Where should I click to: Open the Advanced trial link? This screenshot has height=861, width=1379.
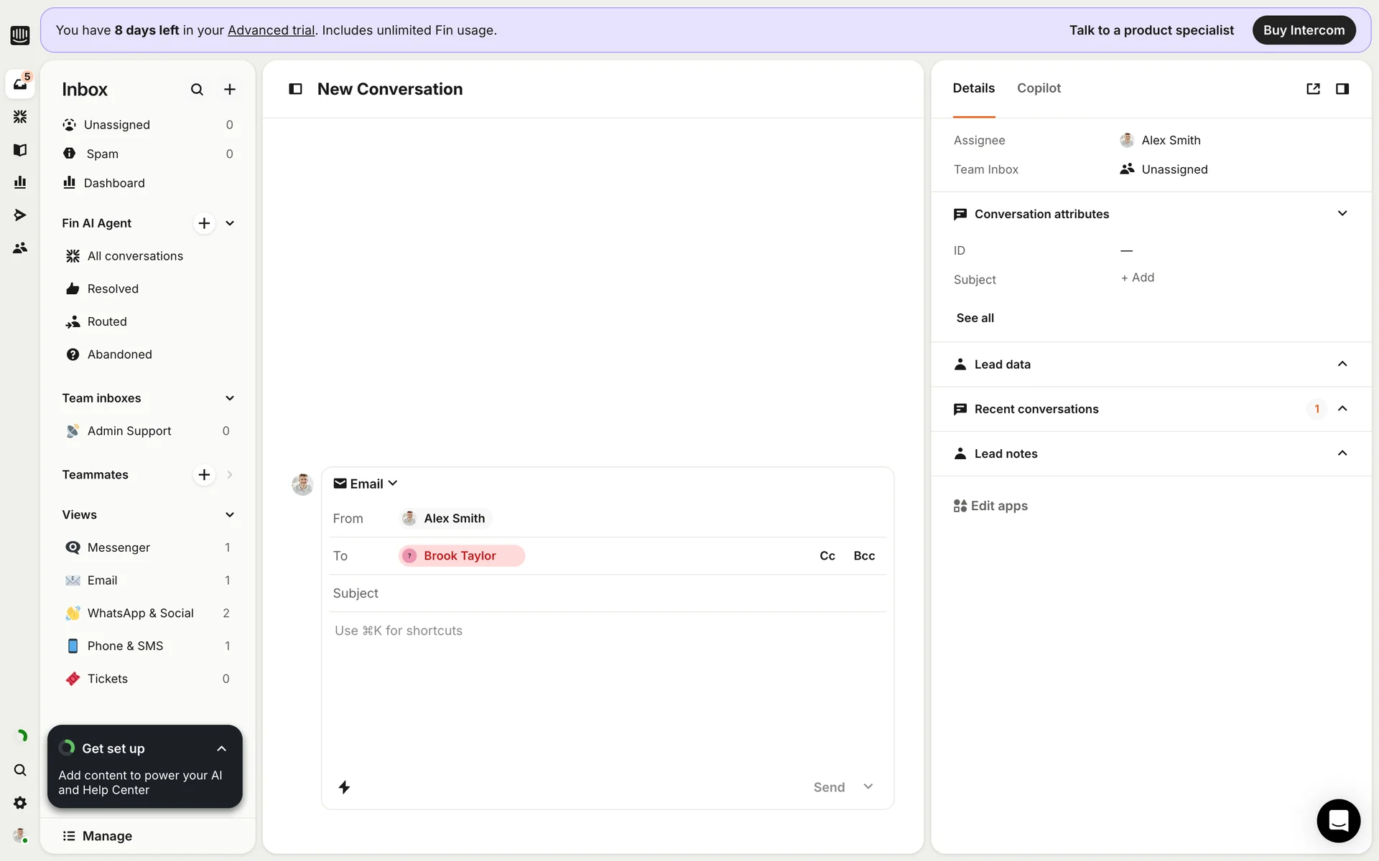click(x=271, y=30)
